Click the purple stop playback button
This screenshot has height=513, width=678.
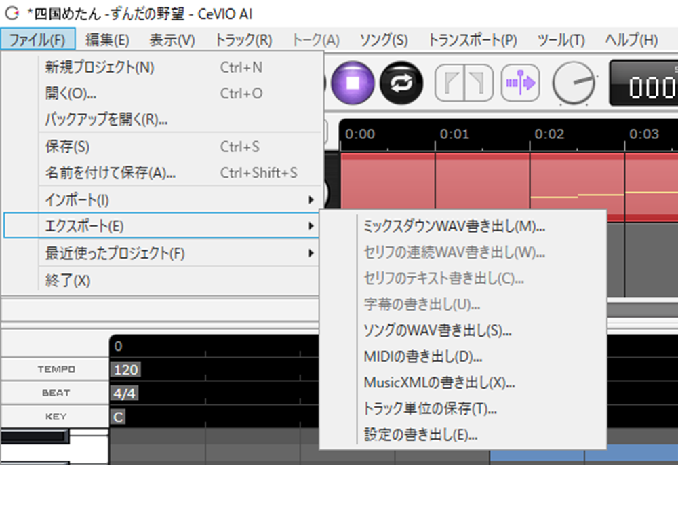pos(353,83)
